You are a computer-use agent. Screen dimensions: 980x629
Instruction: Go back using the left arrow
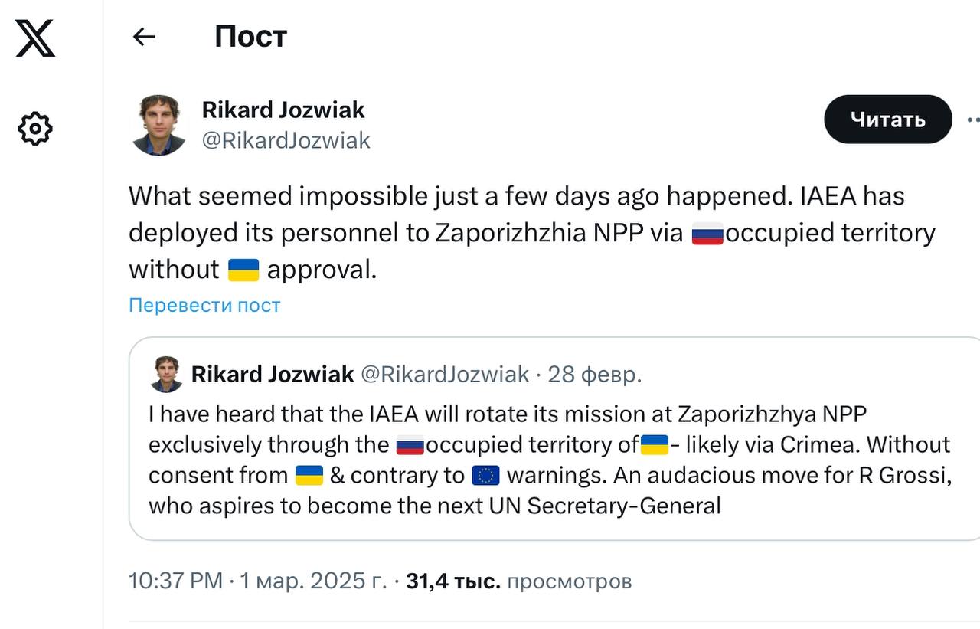[x=144, y=37]
